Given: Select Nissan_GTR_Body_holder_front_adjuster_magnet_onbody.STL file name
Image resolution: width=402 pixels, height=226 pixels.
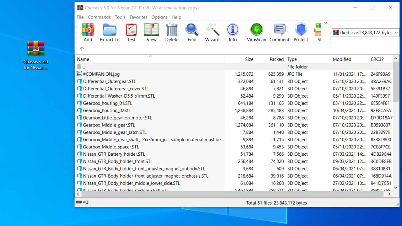Looking at the screenshot, I should click(x=144, y=169).
